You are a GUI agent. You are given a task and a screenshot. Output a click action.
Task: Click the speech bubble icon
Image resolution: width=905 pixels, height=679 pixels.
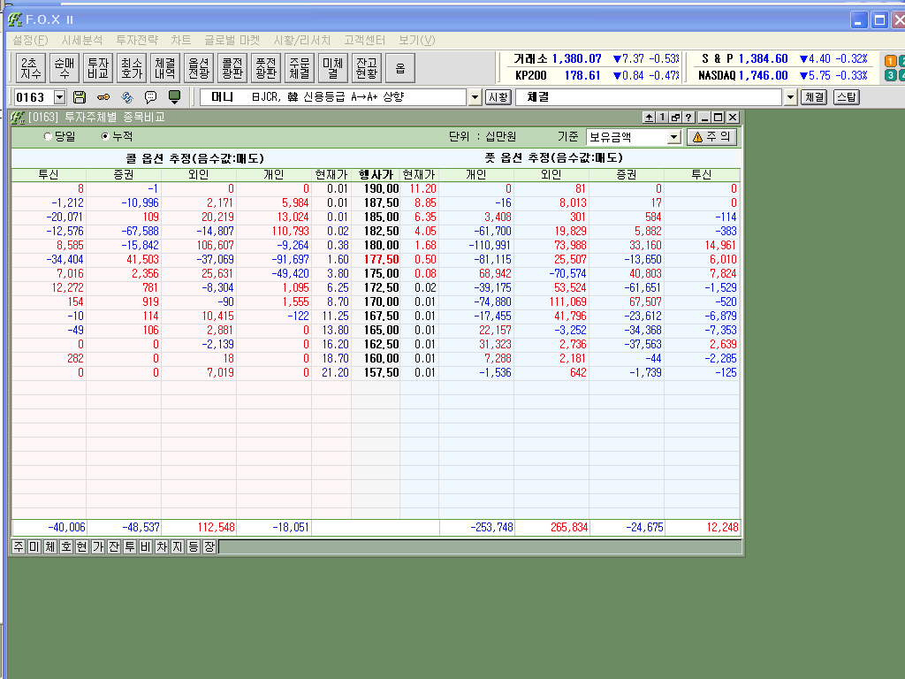pyautogui.click(x=150, y=96)
